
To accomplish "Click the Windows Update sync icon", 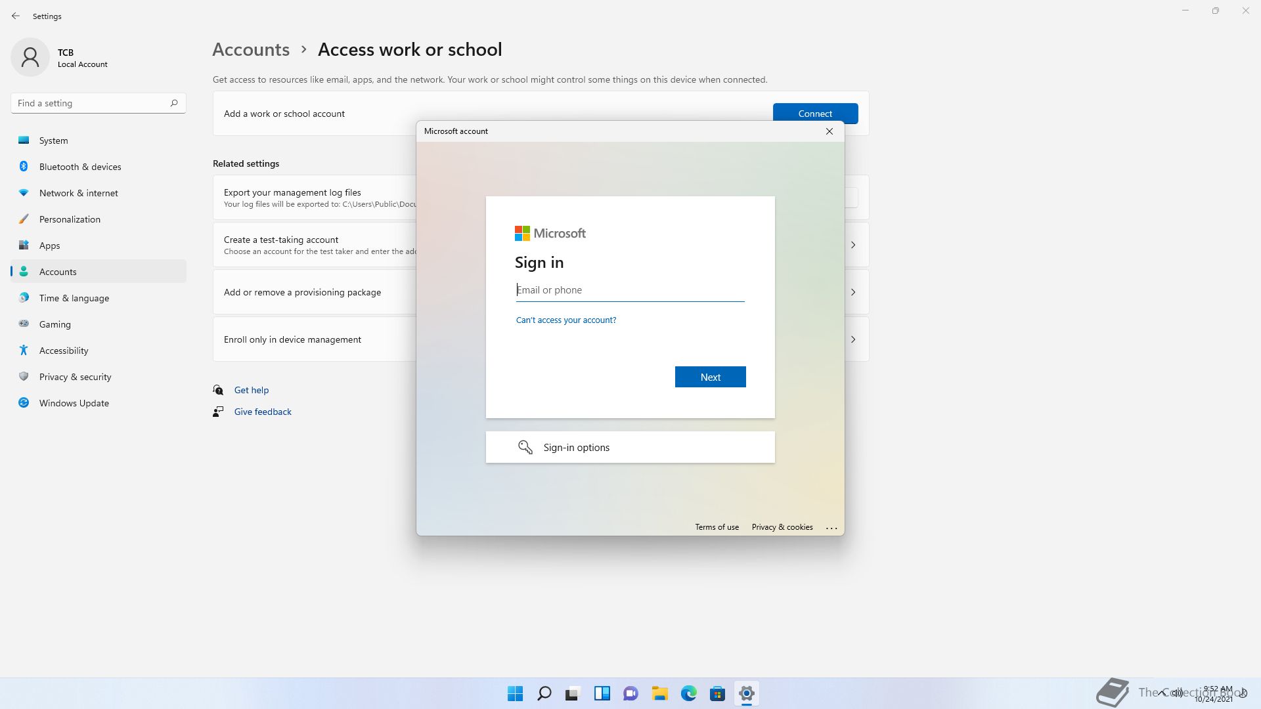I will coord(24,402).
